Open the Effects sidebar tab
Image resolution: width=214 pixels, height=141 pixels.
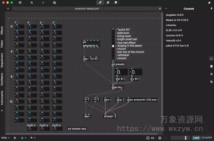click(x=2, y=31)
